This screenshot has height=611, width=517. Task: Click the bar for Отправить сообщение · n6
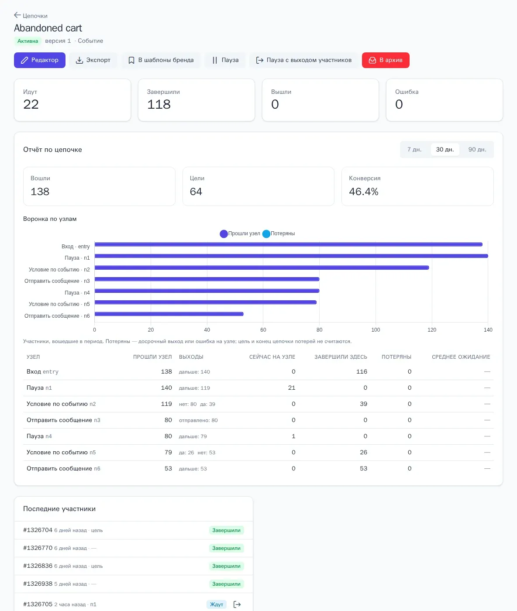click(169, 314)
